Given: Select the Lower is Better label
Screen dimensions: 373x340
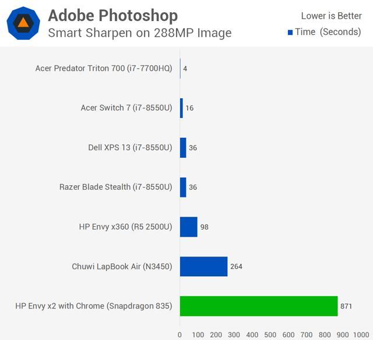Looking at the screenshot, I should (x=331, y=16).
